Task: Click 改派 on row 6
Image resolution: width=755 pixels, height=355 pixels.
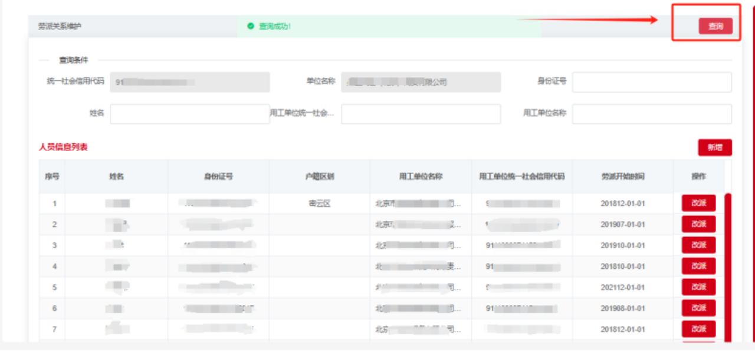Action: click(x=698, y=308)
